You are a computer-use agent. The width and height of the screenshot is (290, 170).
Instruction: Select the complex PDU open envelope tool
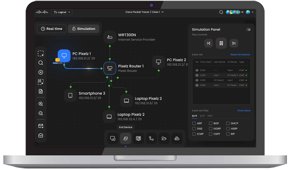pos(41,136)
